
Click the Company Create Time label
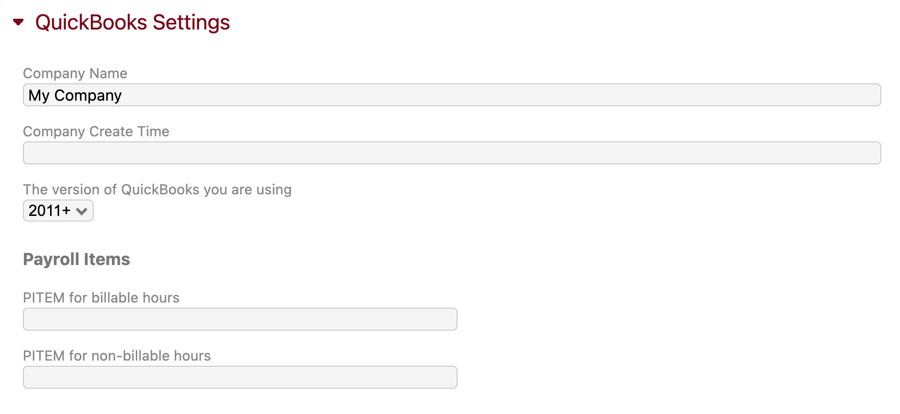pos(96,131)
